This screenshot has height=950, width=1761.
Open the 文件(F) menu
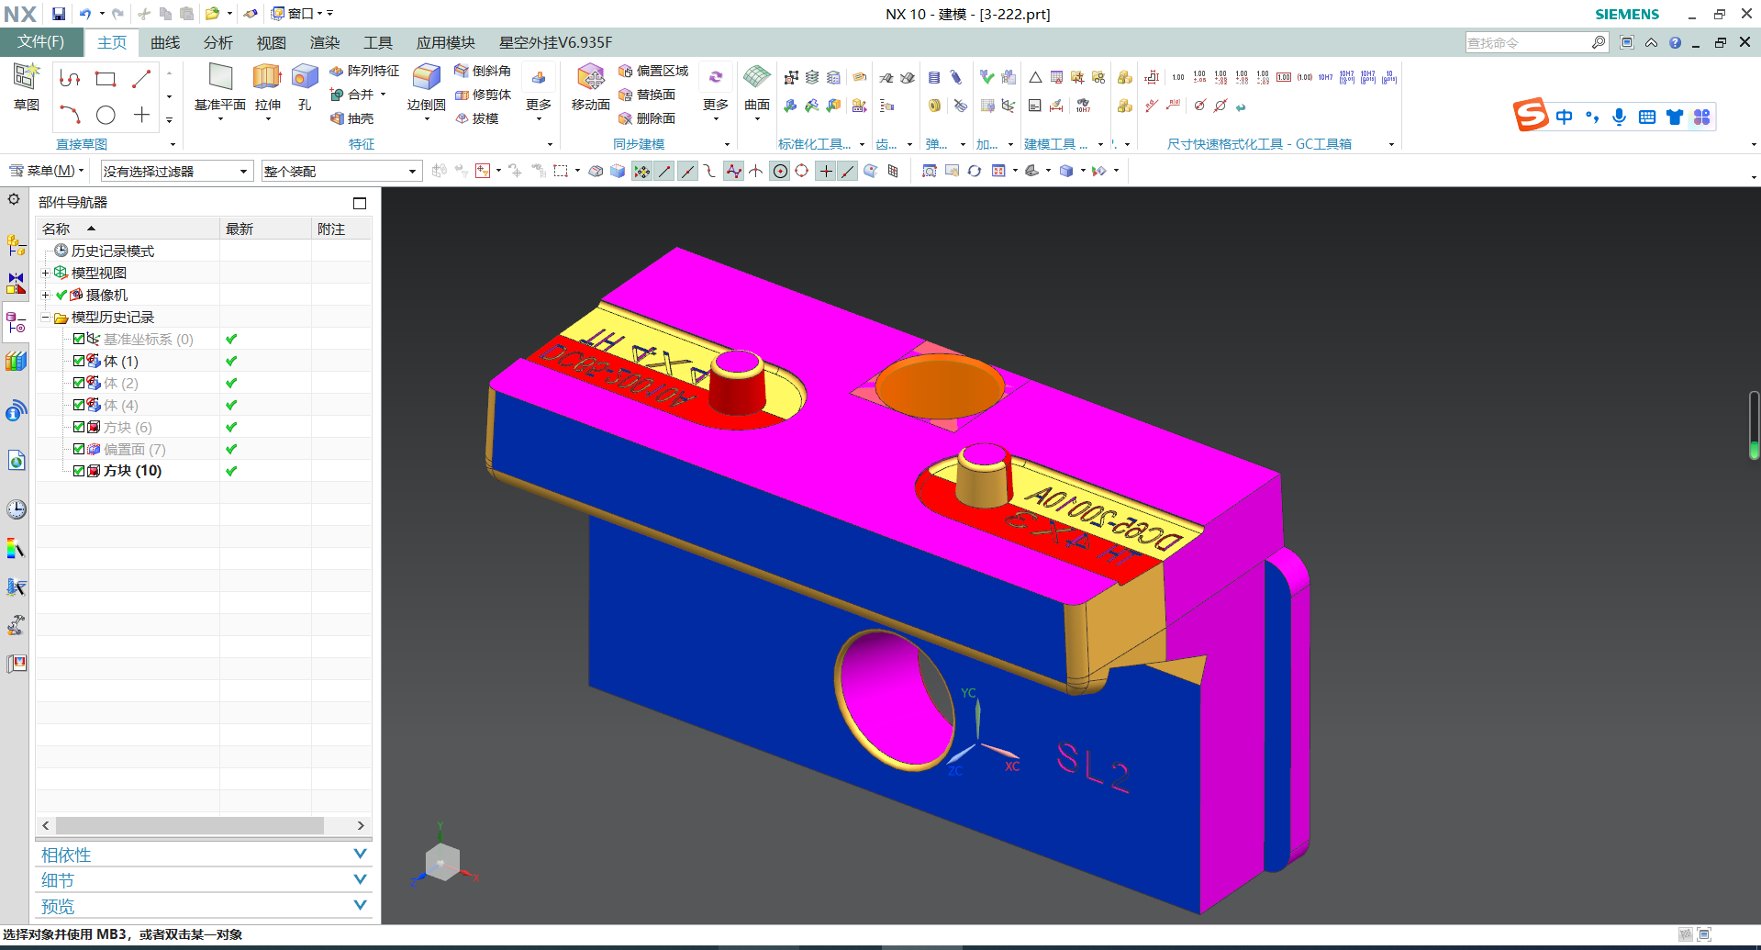tap(41, 42)
